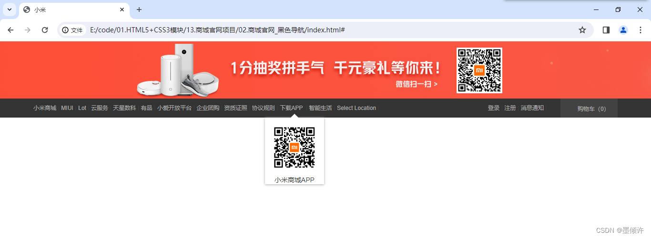The height and width of the screenshot is (238, 651).
Task: Click the 小米商城APP caption text
Action: pyautogui.click(x=295, y=180)
